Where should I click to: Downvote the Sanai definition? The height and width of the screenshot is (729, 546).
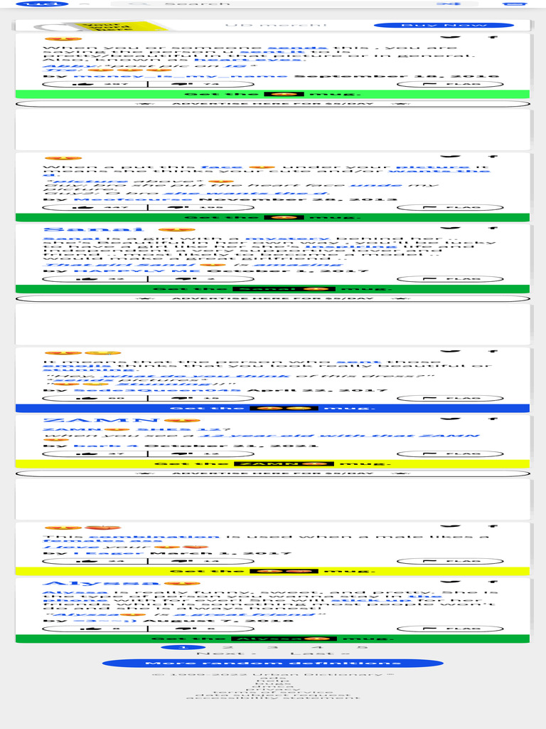coord(200,279)
